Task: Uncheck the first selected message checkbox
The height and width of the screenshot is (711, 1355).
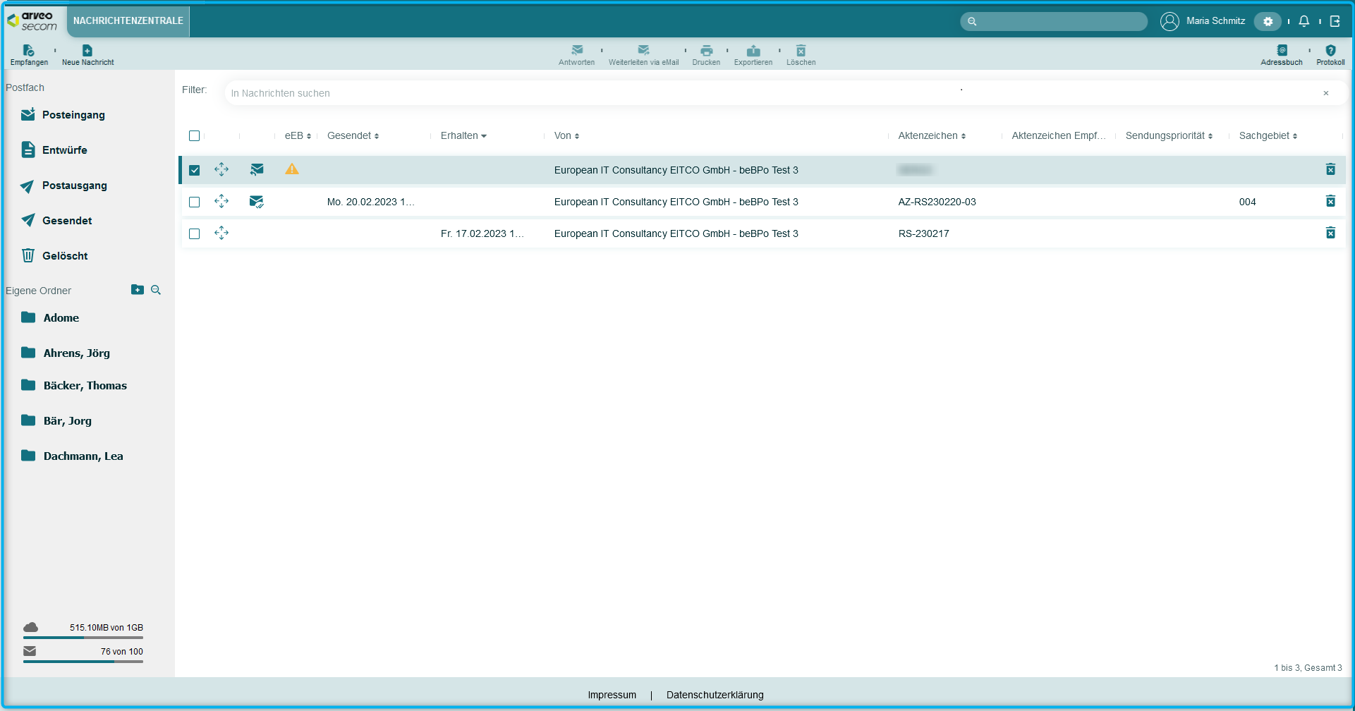Action: click(195, 170)
